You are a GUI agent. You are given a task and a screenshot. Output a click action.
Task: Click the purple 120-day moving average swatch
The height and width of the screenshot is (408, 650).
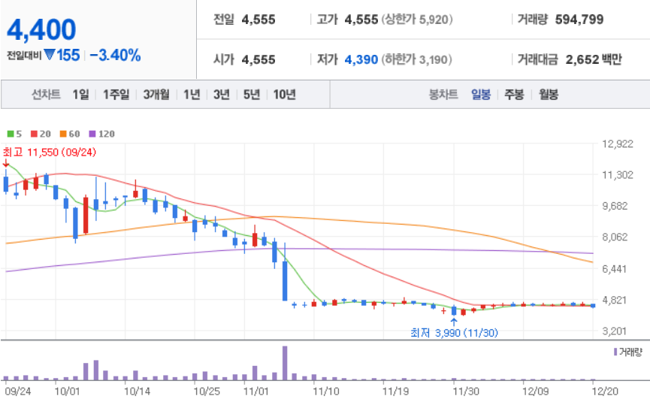92,134
